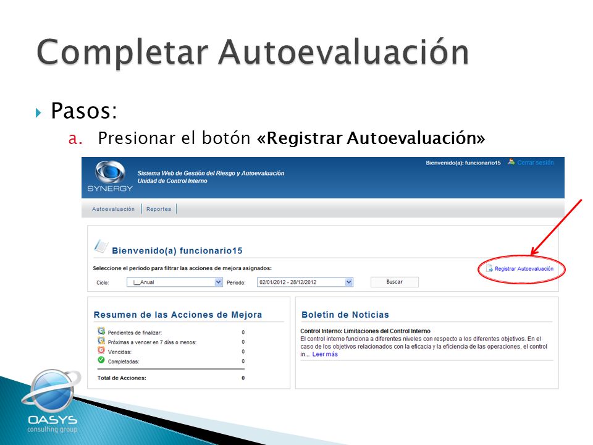
Task: Click the Bienvenido(a): funcionario15 header text
Action: (x=463, y=163)
